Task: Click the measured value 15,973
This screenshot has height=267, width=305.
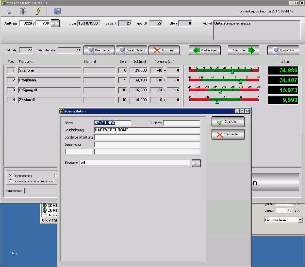Action: coord(283,90)
